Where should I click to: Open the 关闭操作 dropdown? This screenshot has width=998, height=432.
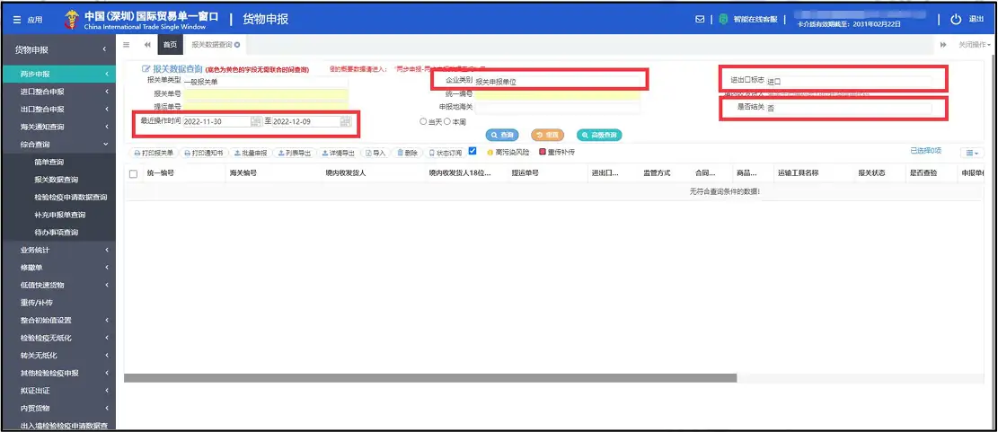[x=975, y=45]
